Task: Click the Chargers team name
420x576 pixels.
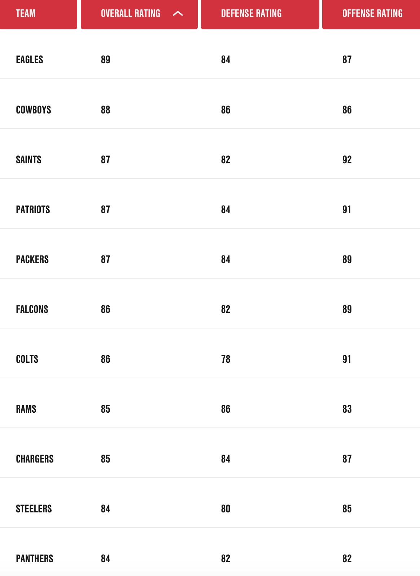Action: pos(35,459)
